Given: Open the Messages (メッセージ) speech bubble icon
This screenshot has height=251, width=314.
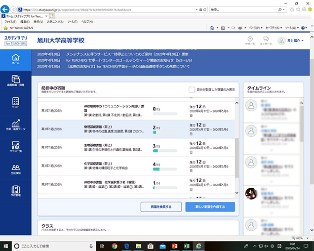Looking at the screenshot, I should (x=266, y=39).
